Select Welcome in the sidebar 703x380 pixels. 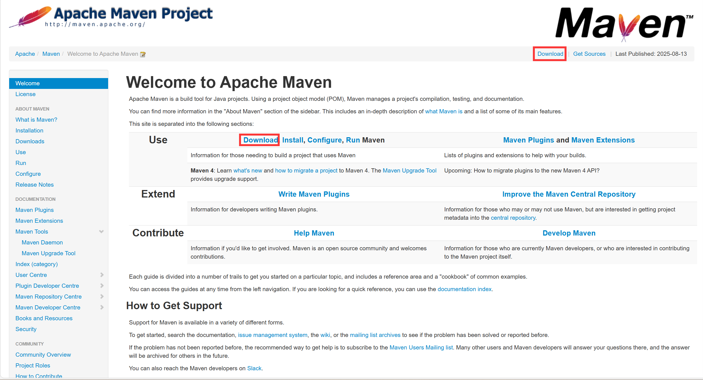coord(28,83)
